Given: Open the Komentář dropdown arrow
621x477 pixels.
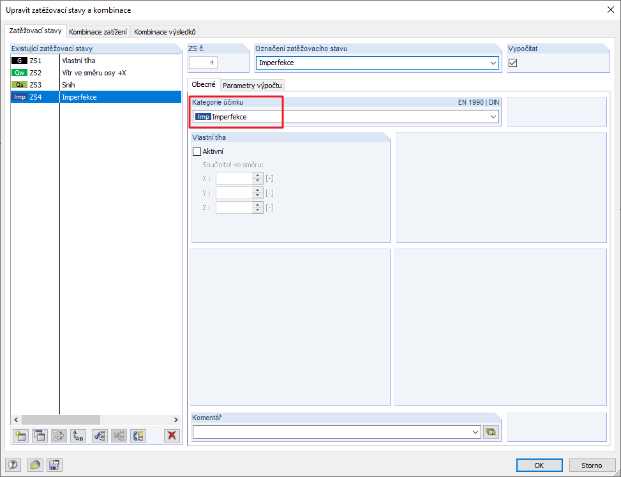Looking at the screenshot, I should tap(476, 432).
